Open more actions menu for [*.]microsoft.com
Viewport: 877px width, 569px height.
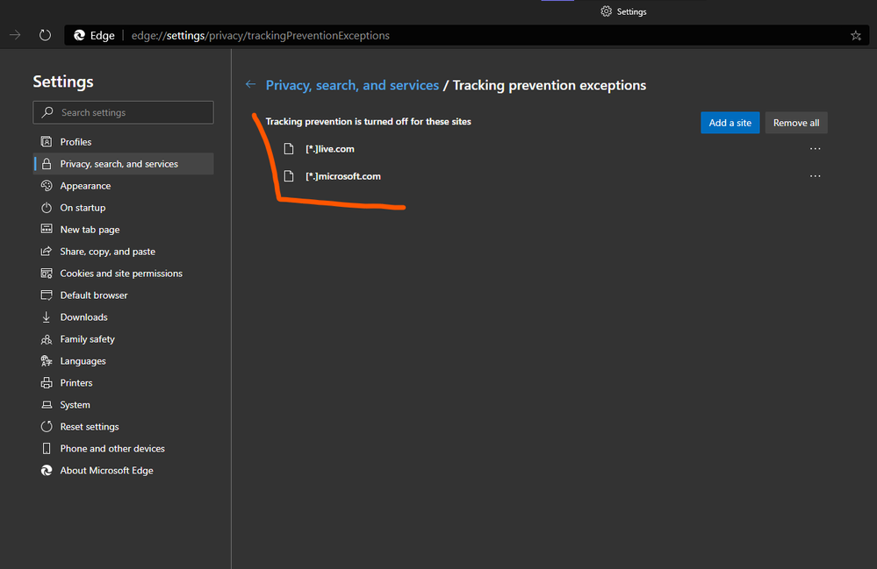815,176
